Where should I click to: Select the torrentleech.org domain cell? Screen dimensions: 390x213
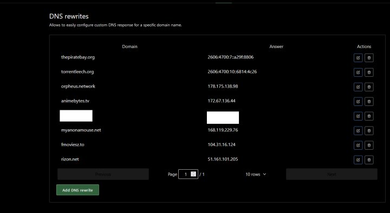point(77,72)
